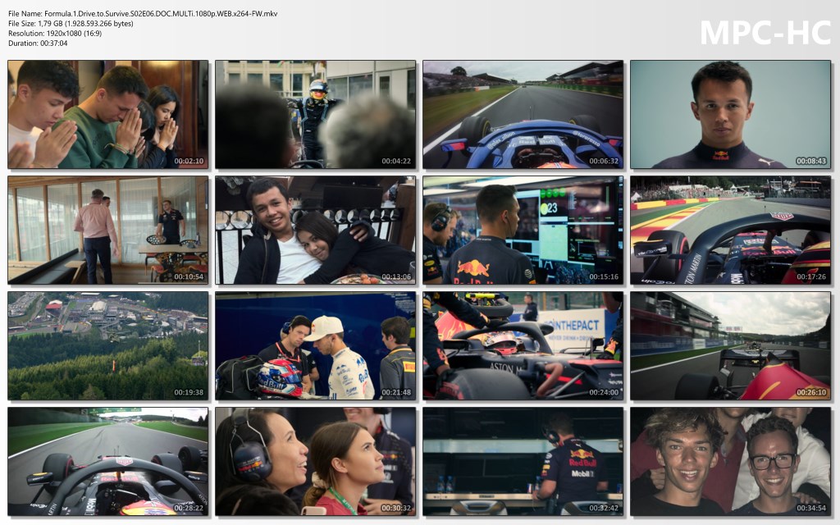Select the Red Bull onboard thumbnail at 00:17:26
Screen dimensions: 840x525
click(x=730, y=230)
